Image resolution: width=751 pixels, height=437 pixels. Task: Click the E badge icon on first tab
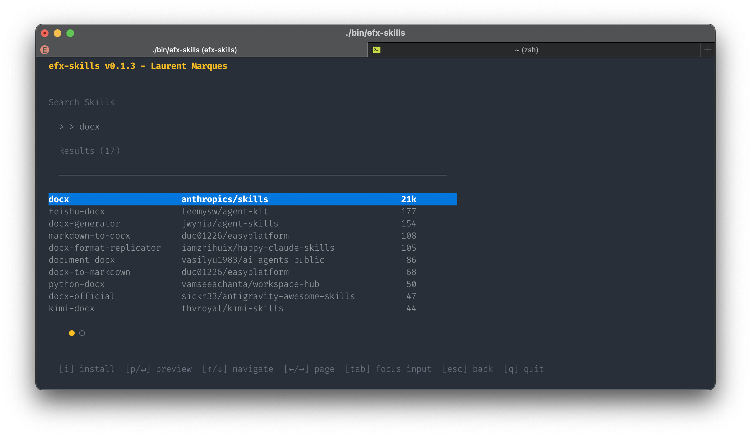(x=45, y=50)
